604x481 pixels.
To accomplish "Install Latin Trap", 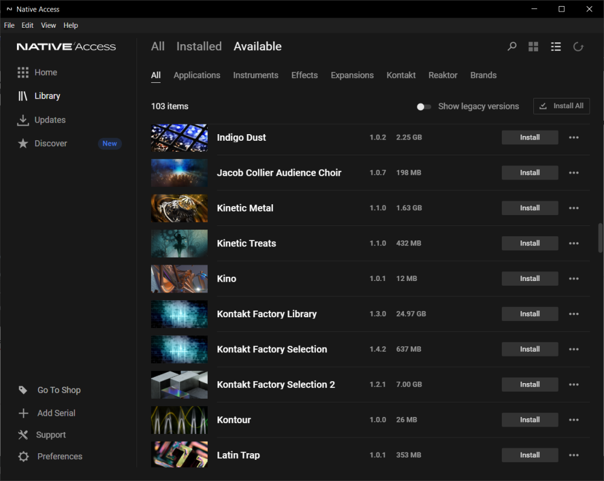I will point(530,455).
